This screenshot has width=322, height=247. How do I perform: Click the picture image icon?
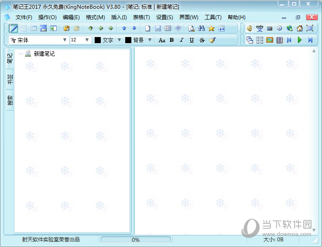[x=270, y=40]
